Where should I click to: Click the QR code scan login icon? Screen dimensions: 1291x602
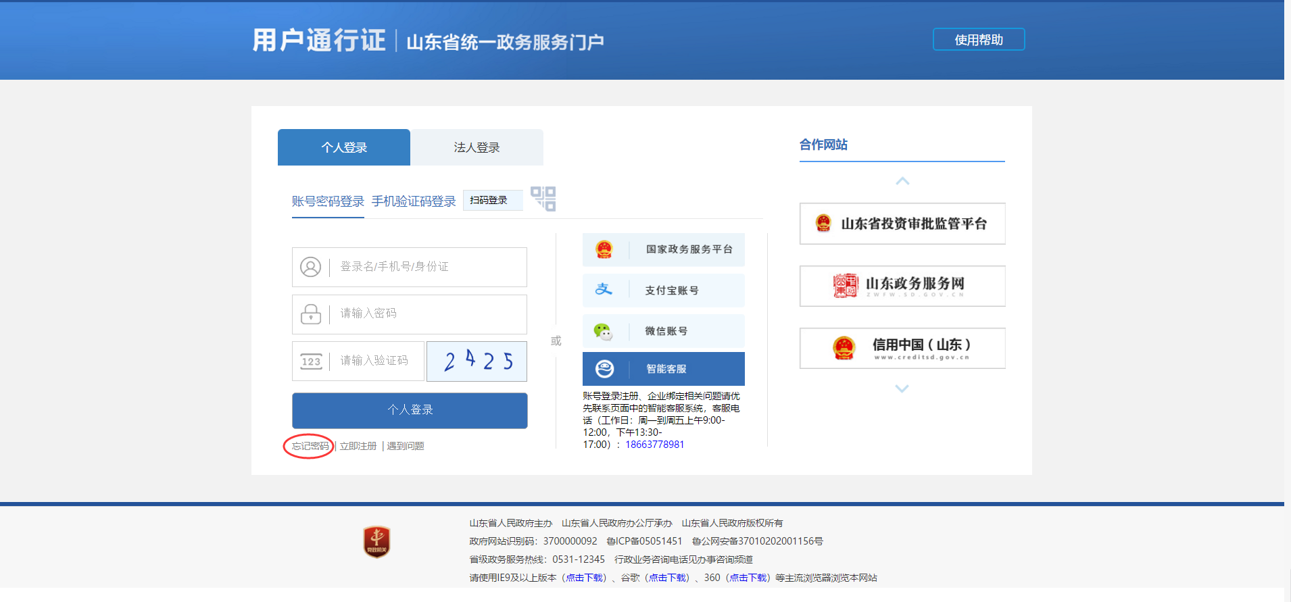543,199
